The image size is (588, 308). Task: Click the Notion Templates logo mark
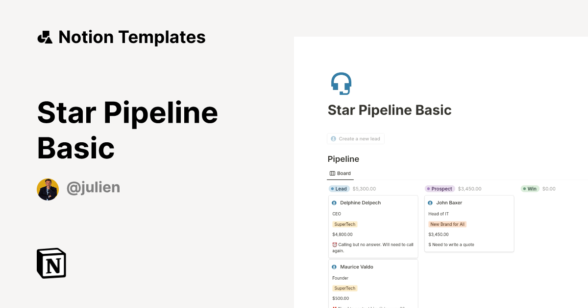pos(45,36)
